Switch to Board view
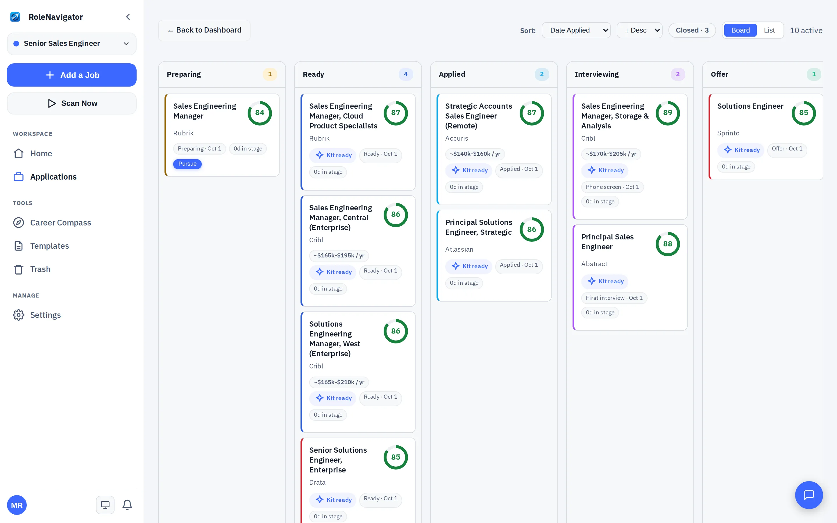 click(x=740, y=31)
